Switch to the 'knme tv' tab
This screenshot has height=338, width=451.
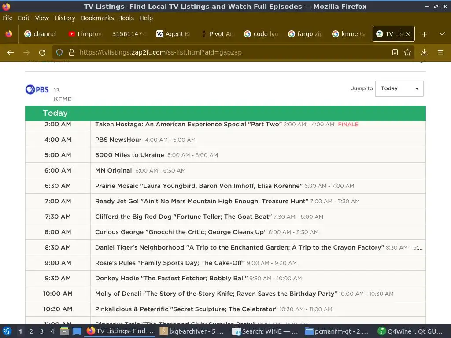[x=349, y=34]
